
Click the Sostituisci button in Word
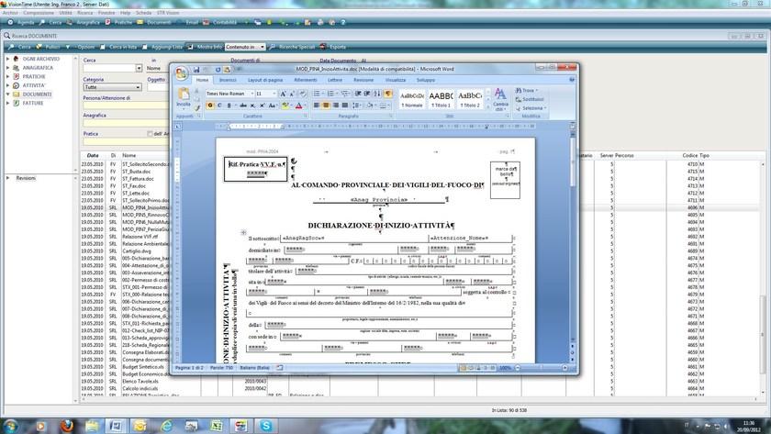[531, 99]
